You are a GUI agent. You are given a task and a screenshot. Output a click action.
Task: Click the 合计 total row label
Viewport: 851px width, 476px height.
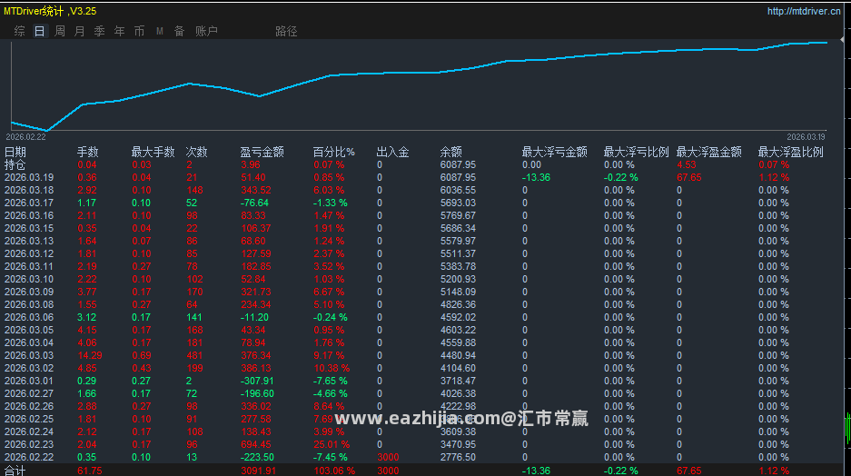tap(15, 471)
